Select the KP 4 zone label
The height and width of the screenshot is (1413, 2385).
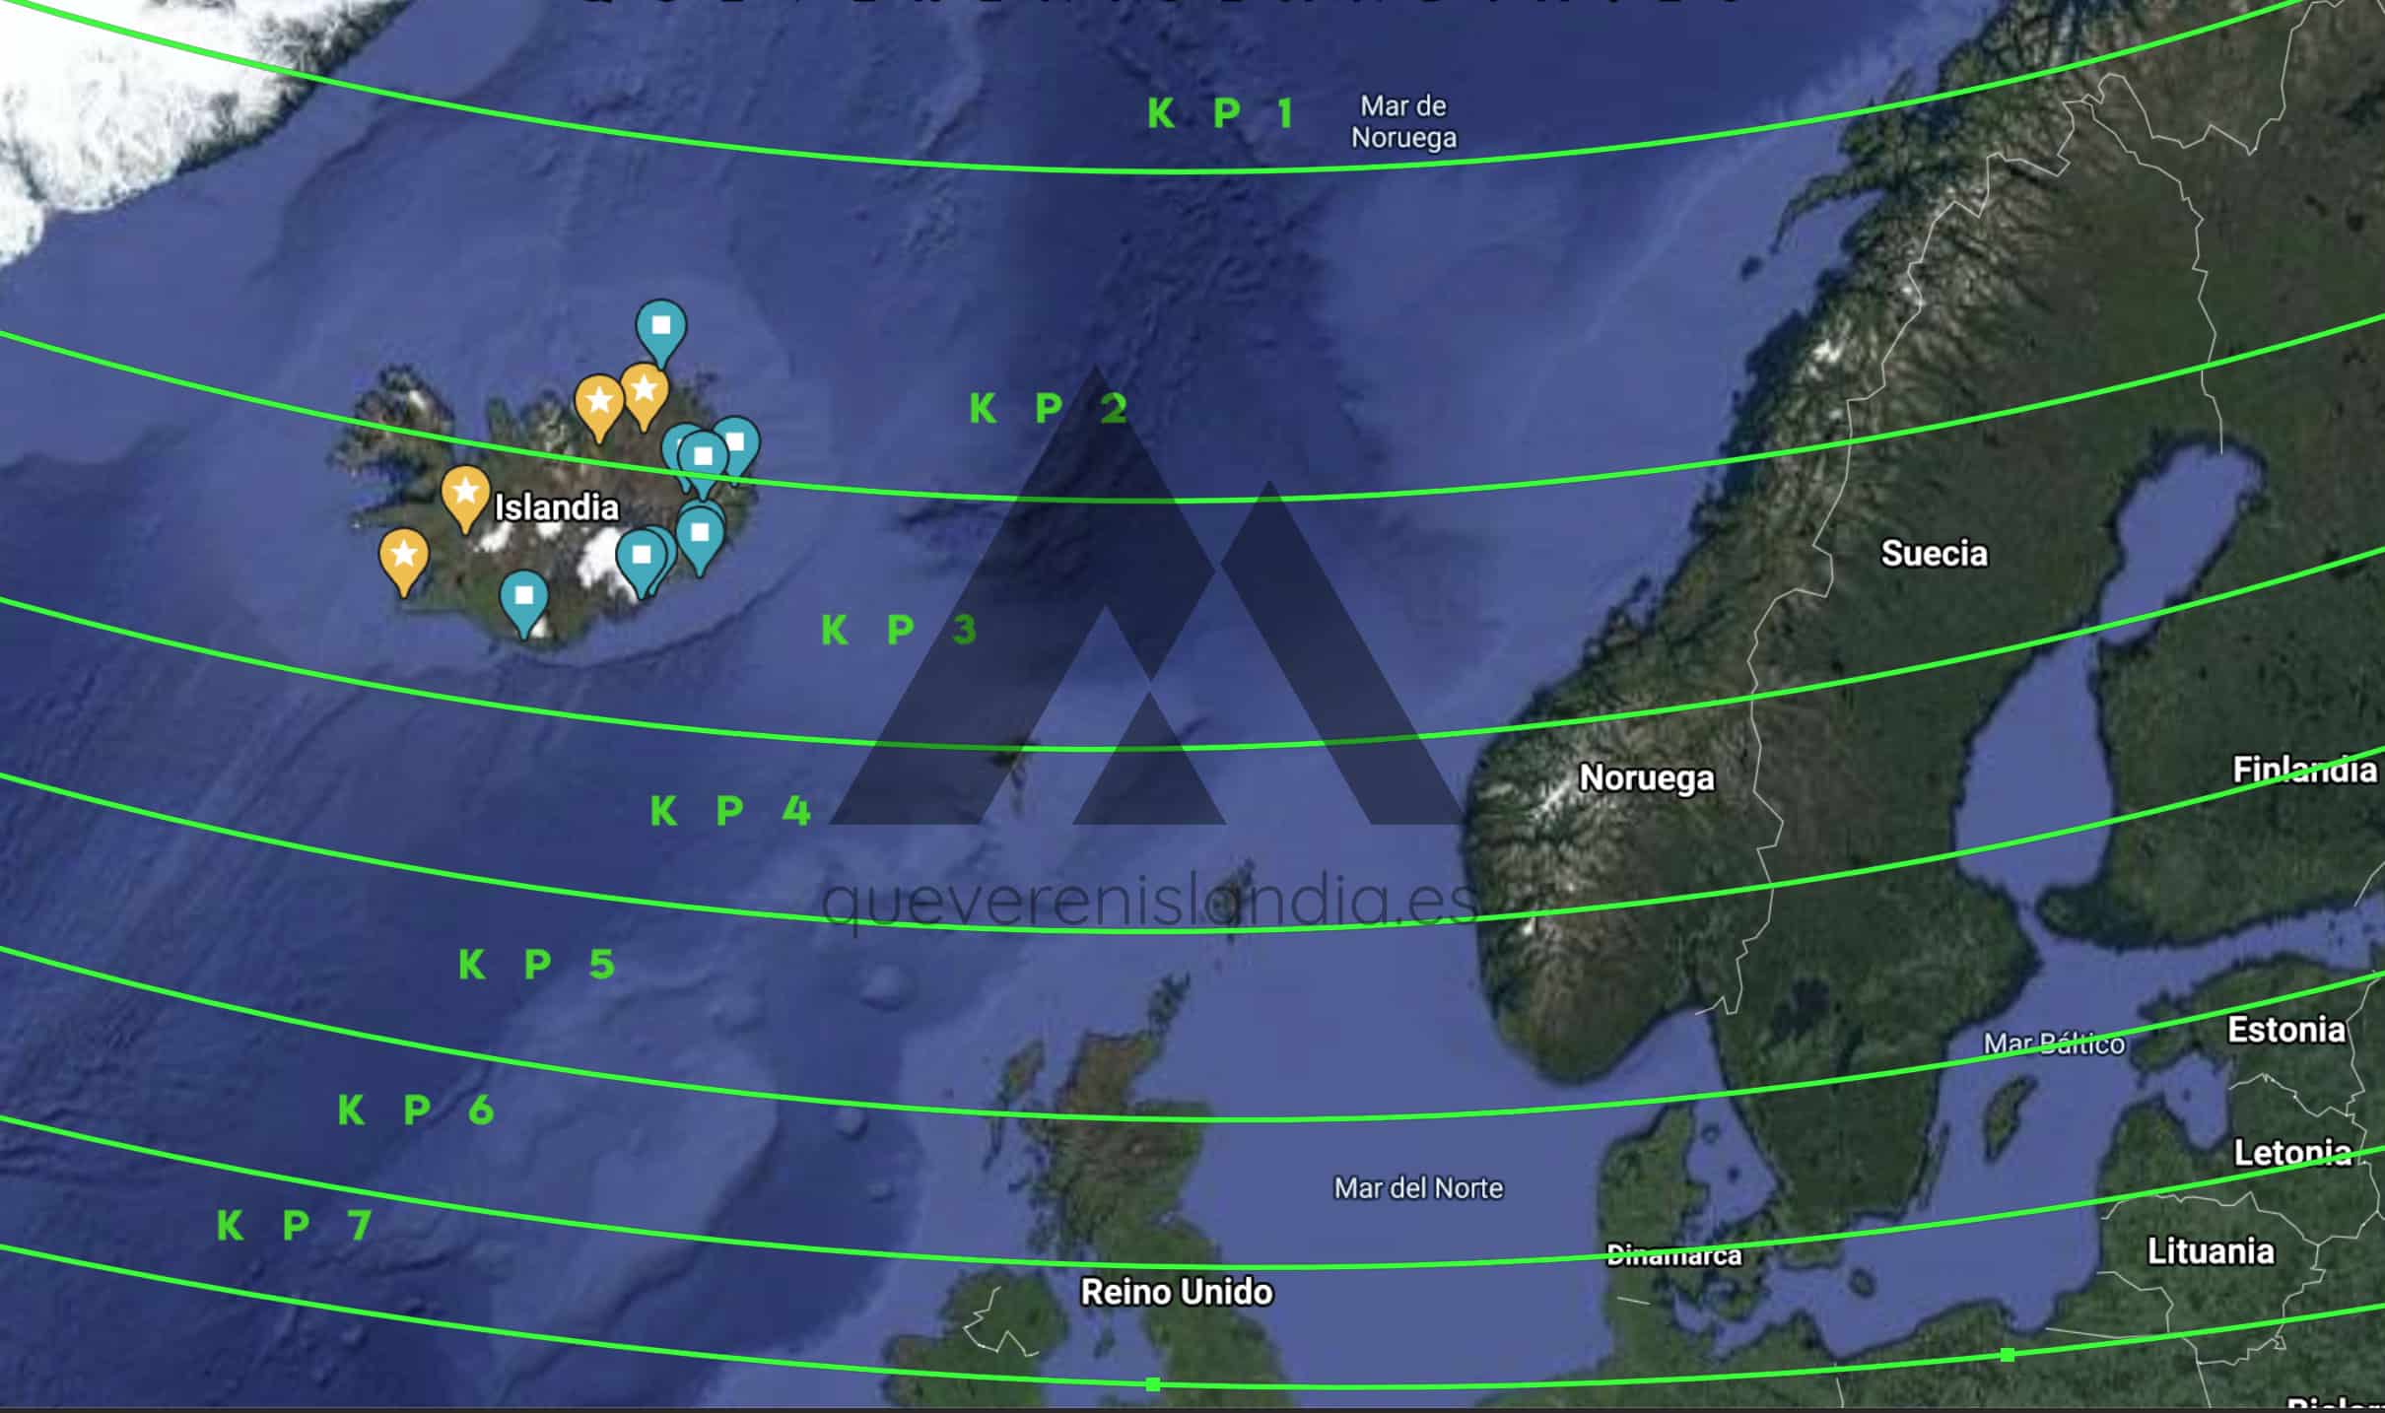pyautogui.click(x=730, y=812)
